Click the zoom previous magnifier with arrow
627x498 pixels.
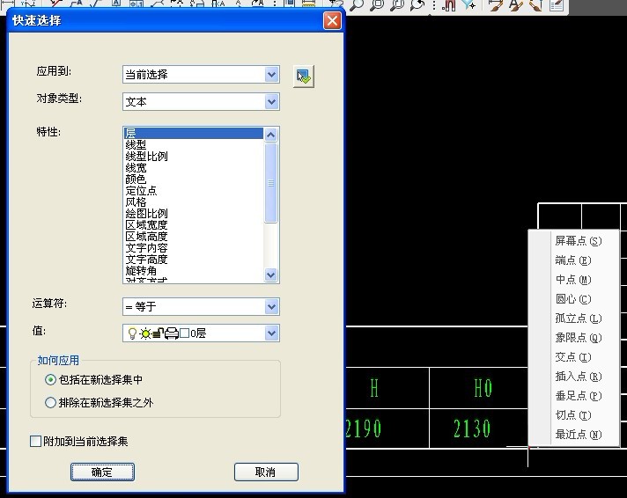click(x=417, y=4)
